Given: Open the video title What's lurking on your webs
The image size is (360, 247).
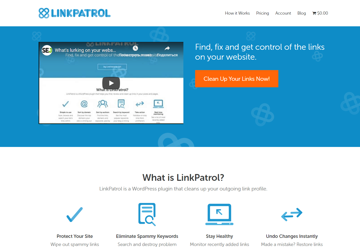Looking at the screenshot, I should [85, 50].
